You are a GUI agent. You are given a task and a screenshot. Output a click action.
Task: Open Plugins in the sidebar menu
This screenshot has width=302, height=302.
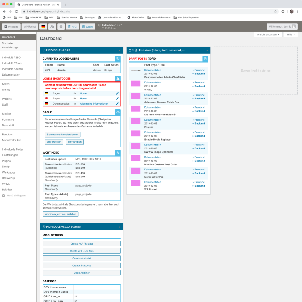(6, 161)
